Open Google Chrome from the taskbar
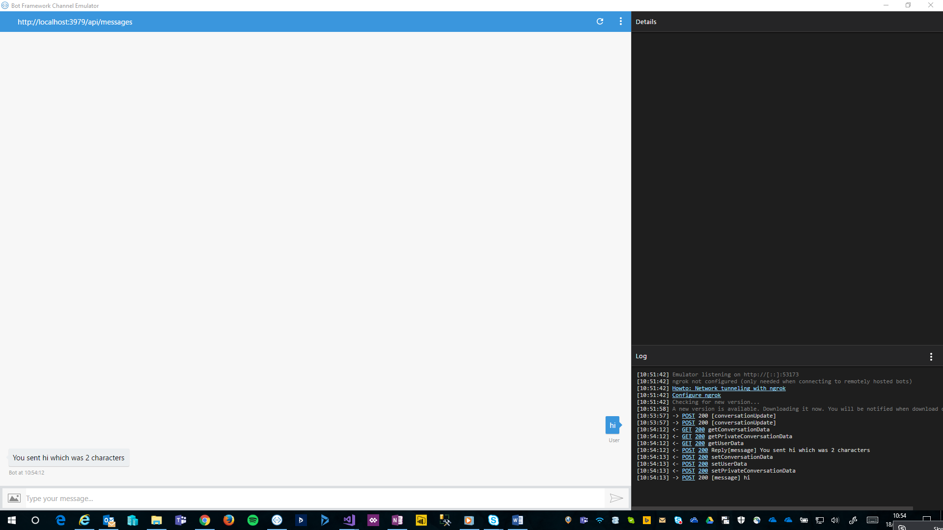The image size is (943, 530). [205, 520]
